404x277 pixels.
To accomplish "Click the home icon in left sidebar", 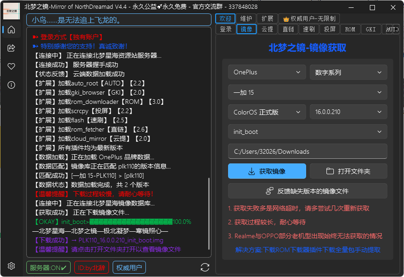I will click(11, 29).
